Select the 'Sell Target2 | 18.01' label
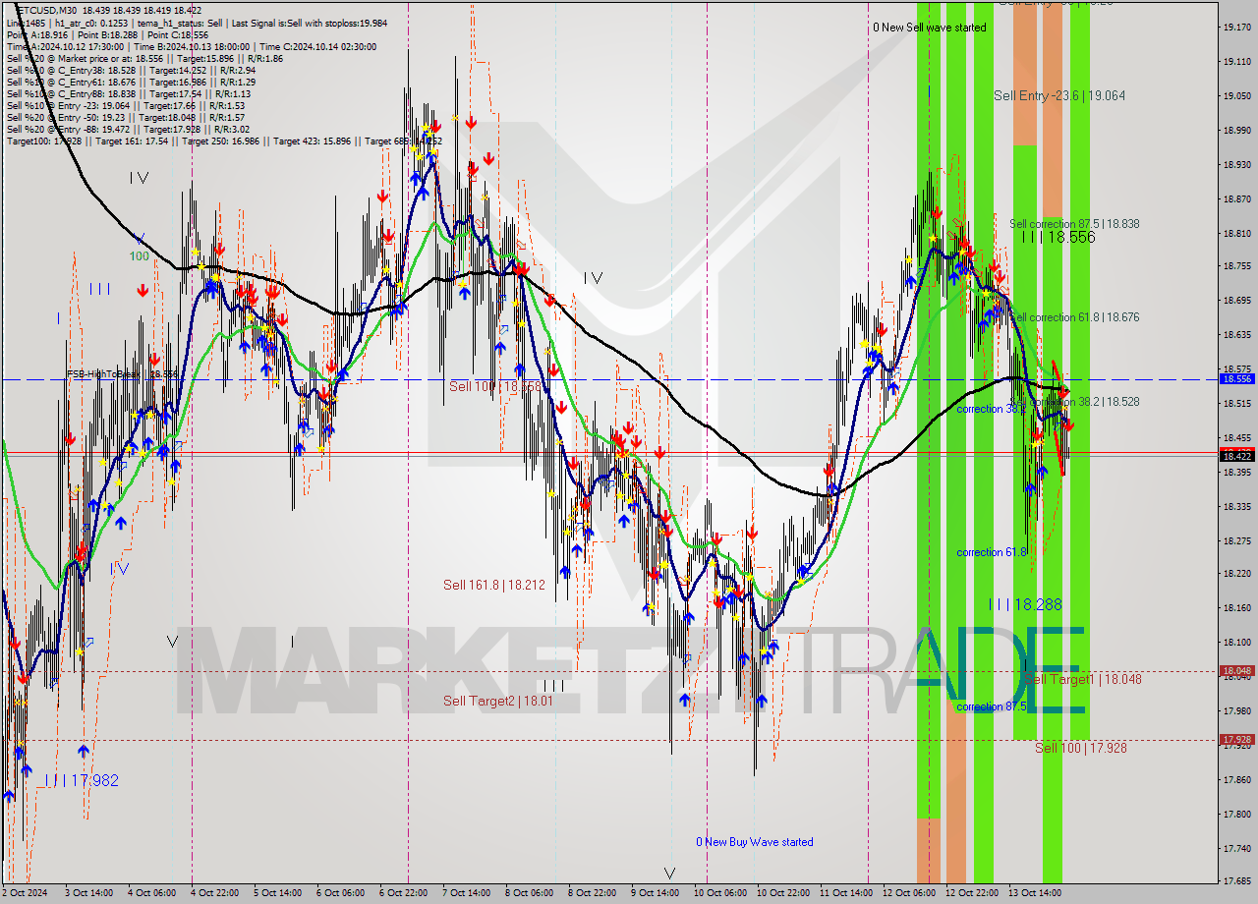The image size is (1258, 904). (x=498, y=701)
